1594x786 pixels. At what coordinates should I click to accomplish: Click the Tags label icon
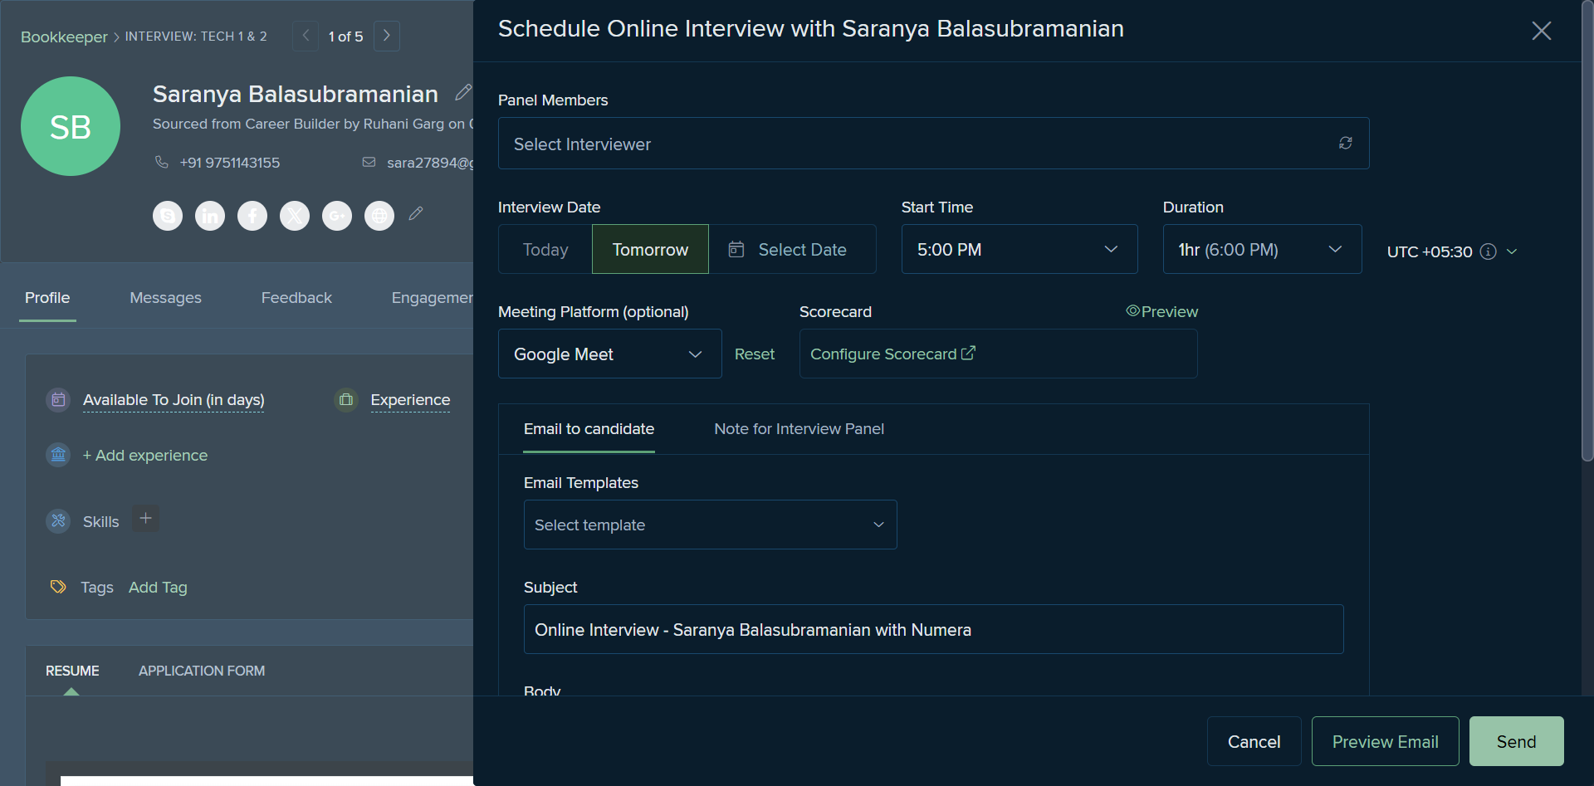(x=58, y=587)
